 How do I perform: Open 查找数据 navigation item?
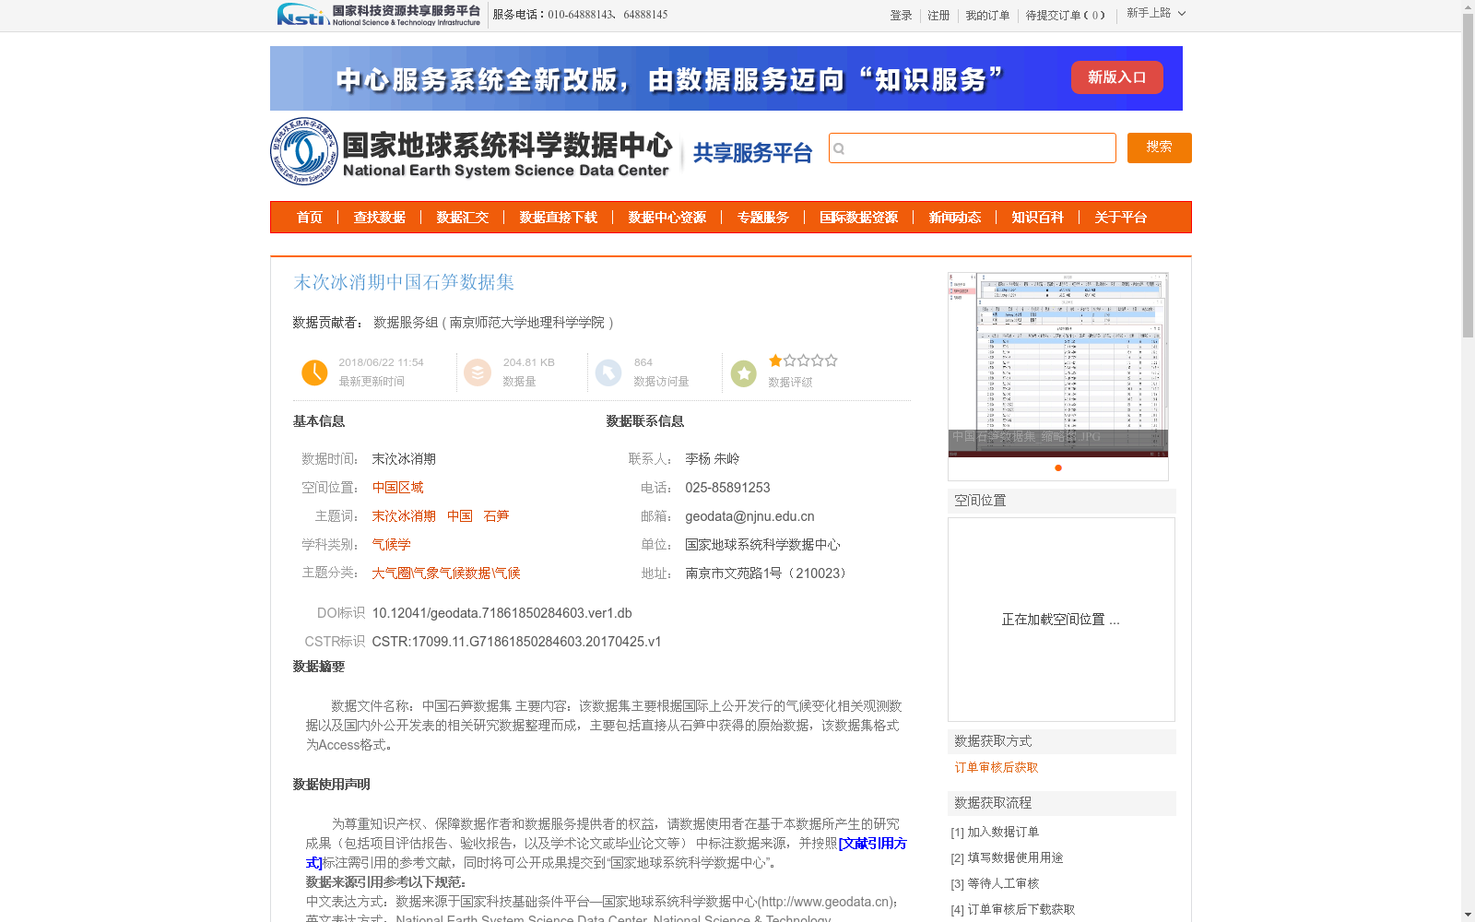[380, 218]
